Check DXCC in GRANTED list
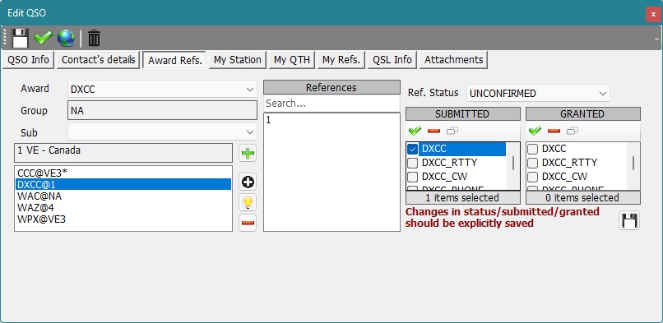Image resolution: width=663 pixels, height=323 pixels. pos(533,149)
